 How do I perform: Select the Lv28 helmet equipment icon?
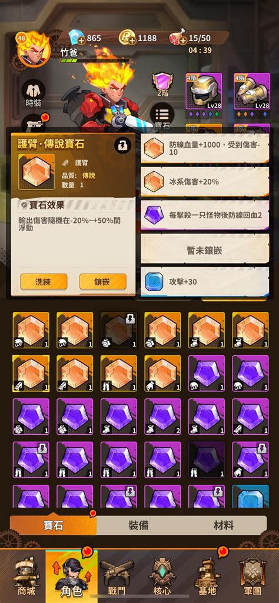pos(204,92)
